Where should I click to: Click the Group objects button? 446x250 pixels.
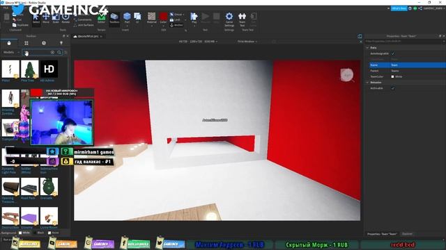click(177, 14)
